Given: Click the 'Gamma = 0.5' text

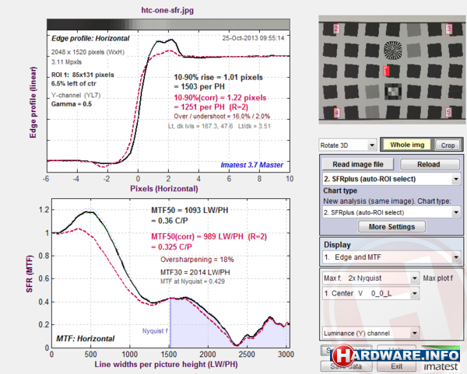Looking at the screenshot, I should pos(72,104).
